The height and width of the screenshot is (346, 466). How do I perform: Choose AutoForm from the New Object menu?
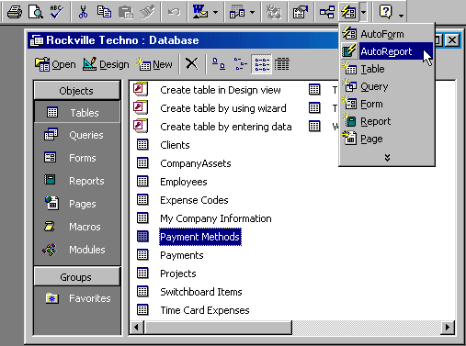(387, 34)
